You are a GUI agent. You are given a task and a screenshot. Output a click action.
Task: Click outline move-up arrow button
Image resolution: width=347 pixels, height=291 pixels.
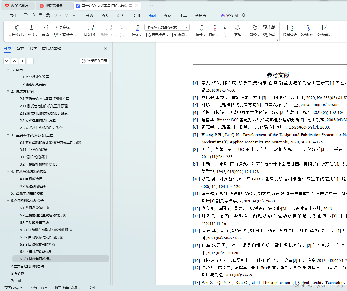[15, 61]
